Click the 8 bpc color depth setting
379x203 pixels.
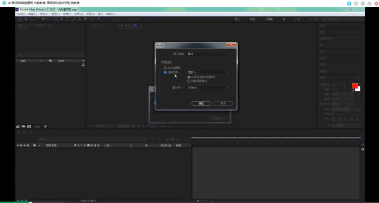pos(37,126)
